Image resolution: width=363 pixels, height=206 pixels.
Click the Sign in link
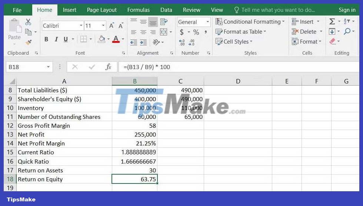[347, 10]
